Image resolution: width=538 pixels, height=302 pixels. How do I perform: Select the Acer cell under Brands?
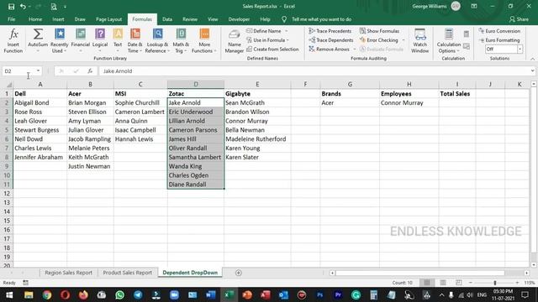point(350,102)
